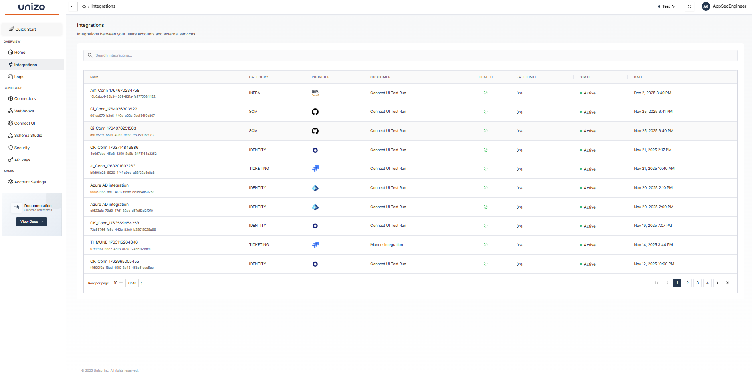Open Connectors in the sidebar
The height and width of the screenshot is (372, 752).
pyautogui.click(x=32, y=98)
